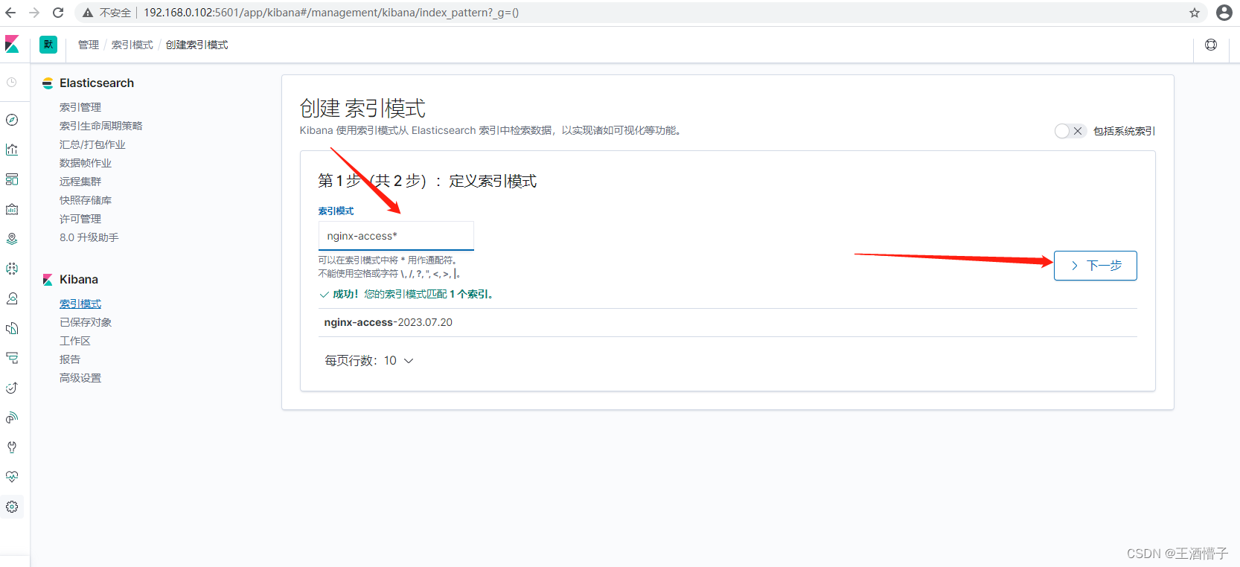Open Machine Learning icon in sidebar
1240x567 pixels.
12,269
